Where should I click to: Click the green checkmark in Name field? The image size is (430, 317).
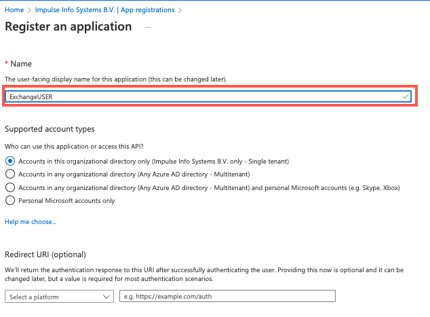pos(406,96)
